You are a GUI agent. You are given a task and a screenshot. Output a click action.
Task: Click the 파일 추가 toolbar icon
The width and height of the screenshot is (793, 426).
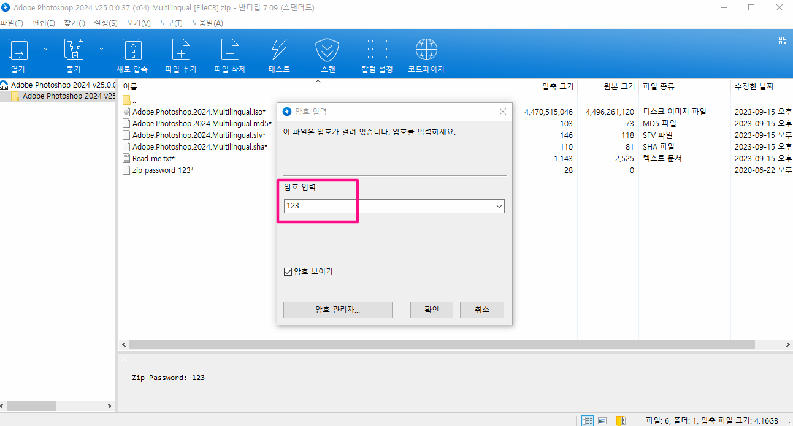coord(181,49)
